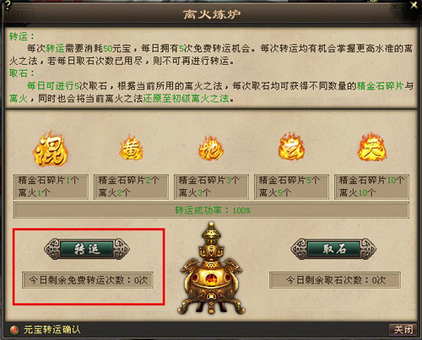Click the golden furnace in the center
The height and width of the screenshot is (340, 422).
click(211, 268)
